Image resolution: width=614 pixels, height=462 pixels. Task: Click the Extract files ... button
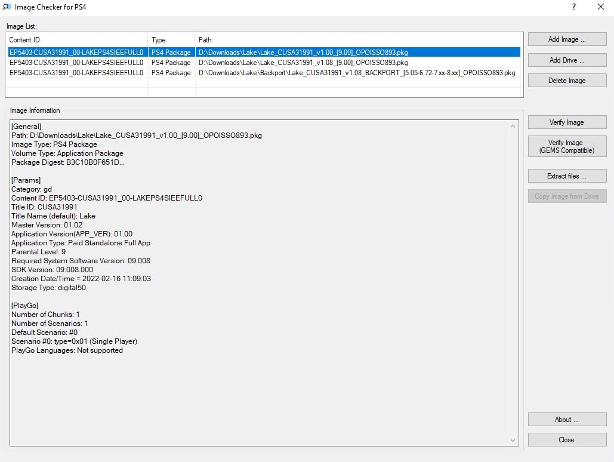coord(567,176)
